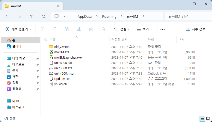Viewport: 212px width, 122px height.
Task: Open the 보기 view dropdown
Action: point(144,29)
